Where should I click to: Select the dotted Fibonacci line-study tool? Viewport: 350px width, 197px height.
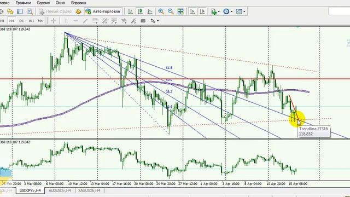(114, 21)
